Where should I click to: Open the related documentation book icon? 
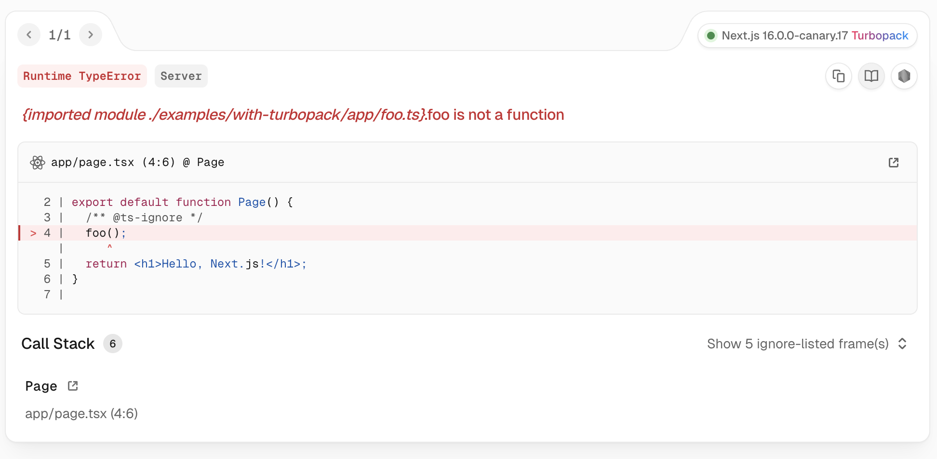[x=871, y=76]
